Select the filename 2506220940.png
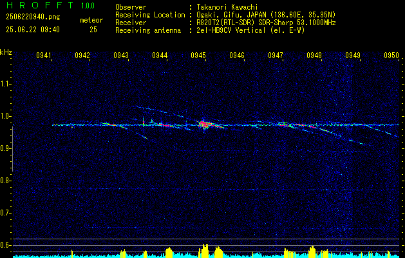The image size is (405, 258). 33,17
